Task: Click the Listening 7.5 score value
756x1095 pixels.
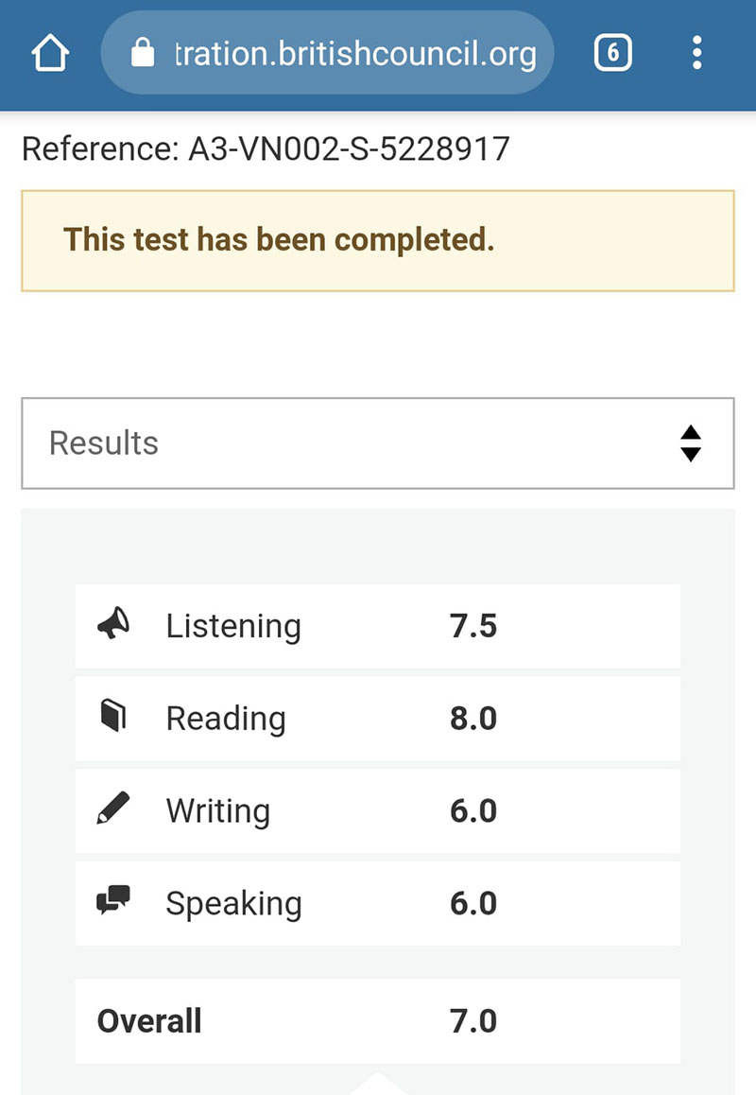Action: coord(473,626)
